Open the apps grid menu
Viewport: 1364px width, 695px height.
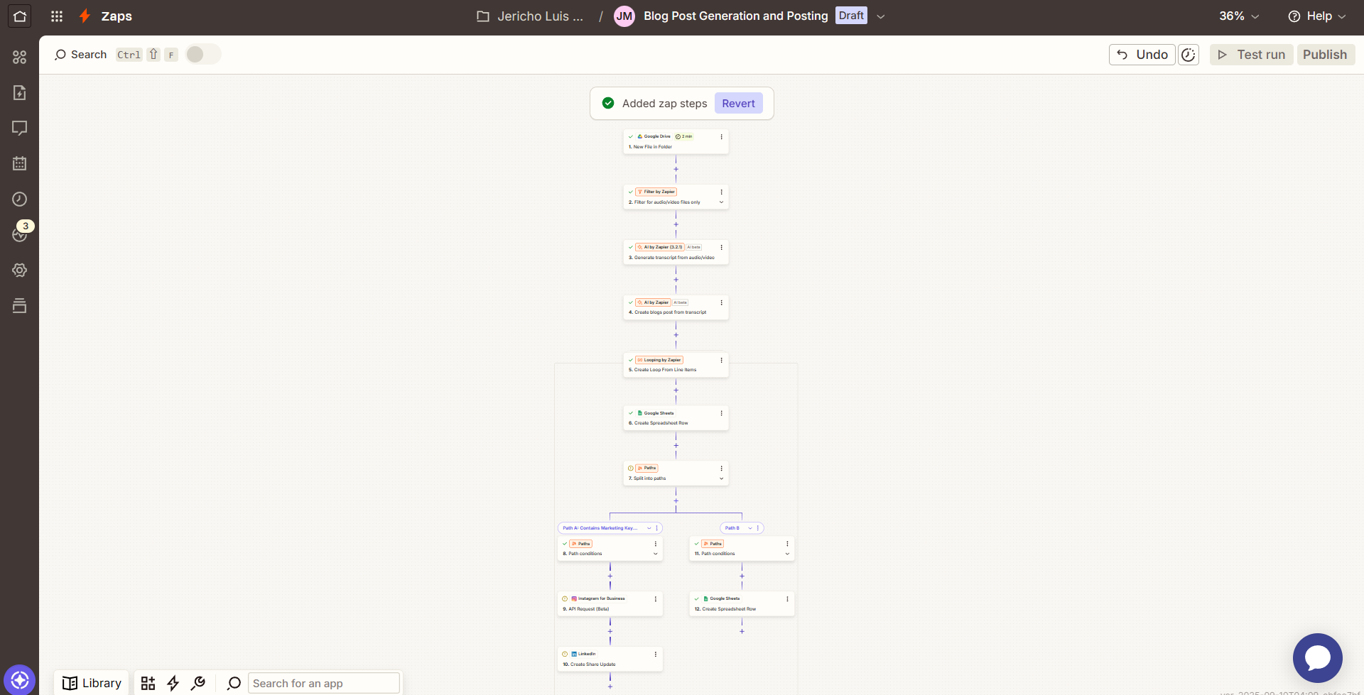[x=57, y=16]
